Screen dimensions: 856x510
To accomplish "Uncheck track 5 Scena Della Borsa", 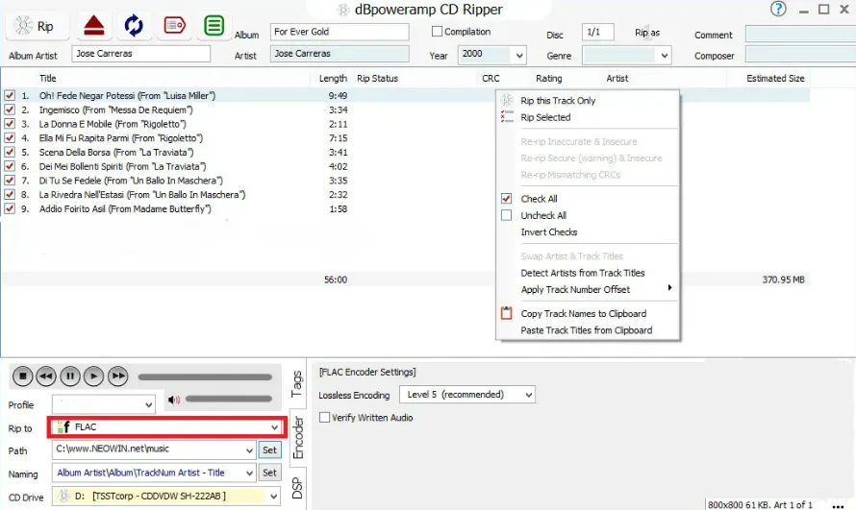I will 10,152.
